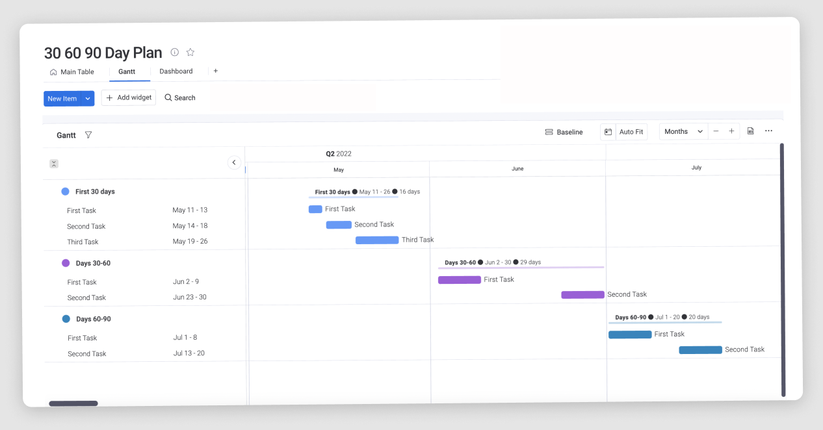This screenshot has width=823, height=430.
Task: Open the Months timescale dropdown
Action: point(683,131)
